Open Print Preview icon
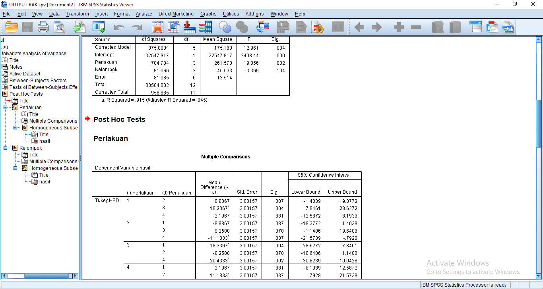543x289 pixels. pos(59,27)
